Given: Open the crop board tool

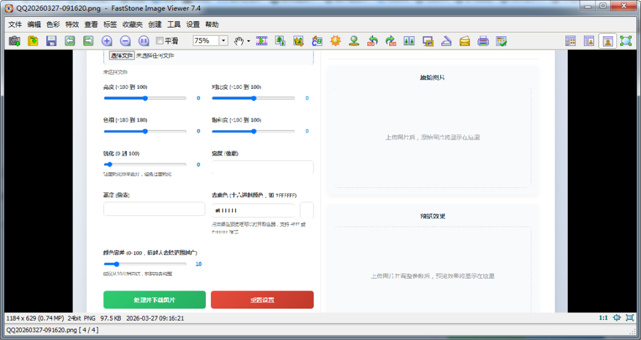Looking at the screenshot, I should pyautogui.click(x=299, y=41).
